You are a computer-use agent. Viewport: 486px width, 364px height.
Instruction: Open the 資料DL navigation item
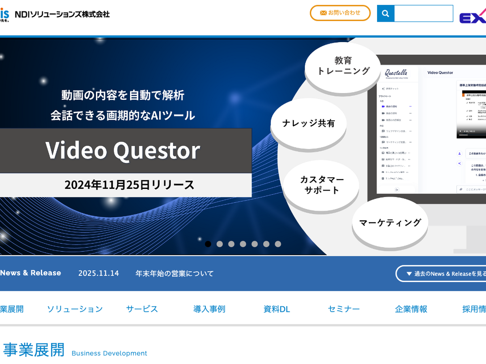tap(277, 309)
